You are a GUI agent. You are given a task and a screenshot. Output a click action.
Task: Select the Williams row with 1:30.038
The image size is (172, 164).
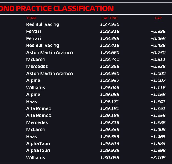pyautogui.click(x=86, y=158)
